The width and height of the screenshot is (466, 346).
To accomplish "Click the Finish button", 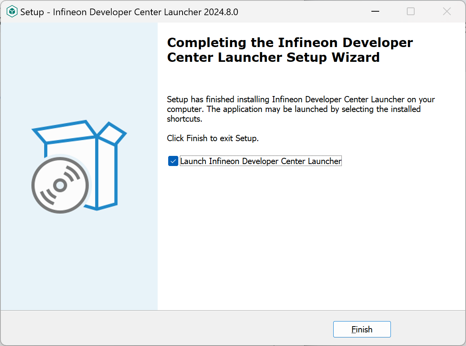I will (x=362, y=329).
